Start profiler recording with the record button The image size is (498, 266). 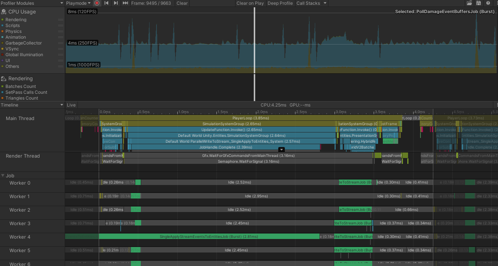coord(97,3)
